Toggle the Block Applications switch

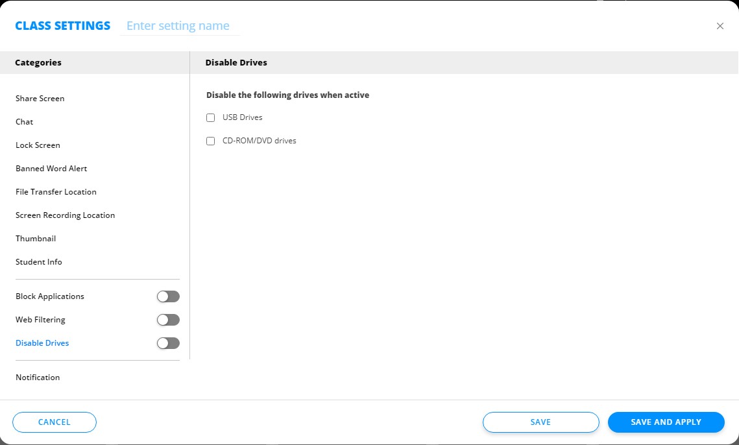click(x=168, y=296)
